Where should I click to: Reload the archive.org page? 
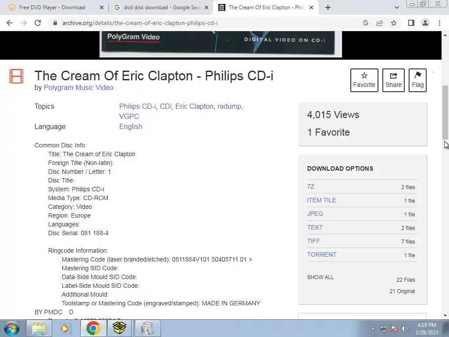pos(38,23)
